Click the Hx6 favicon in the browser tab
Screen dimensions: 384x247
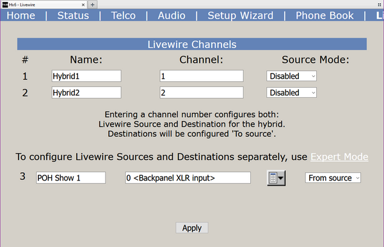(x=5, y=4)
